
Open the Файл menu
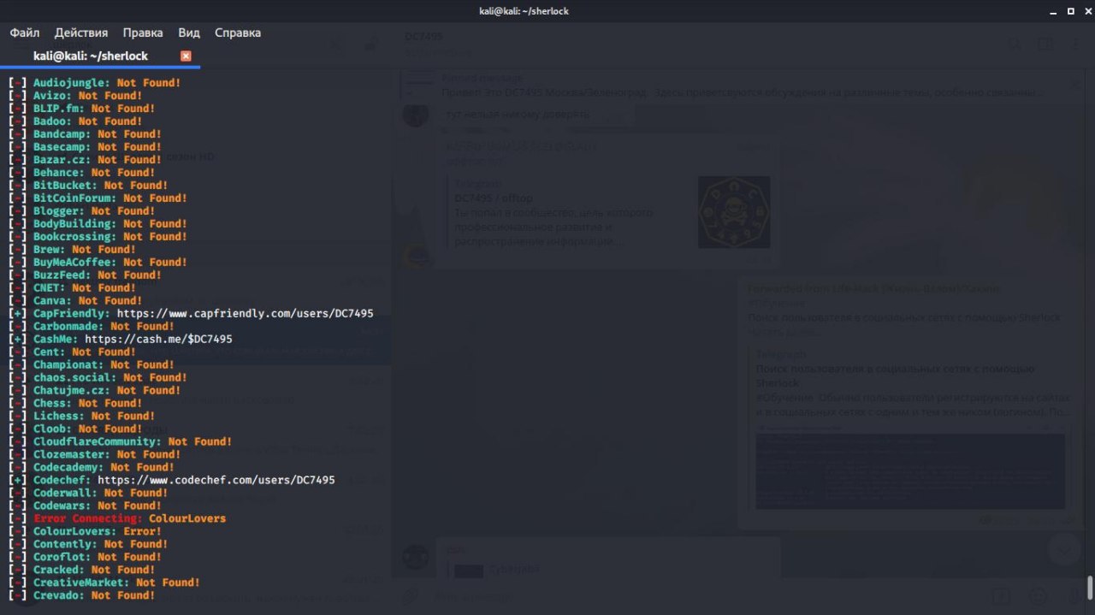pos(25,33)
